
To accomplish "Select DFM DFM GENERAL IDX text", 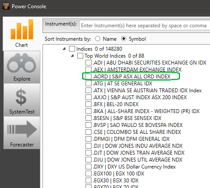I will coord(142,139).
